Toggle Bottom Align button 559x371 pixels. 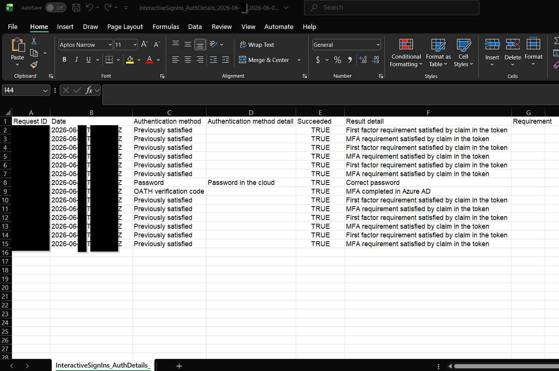tap(200, 45)
